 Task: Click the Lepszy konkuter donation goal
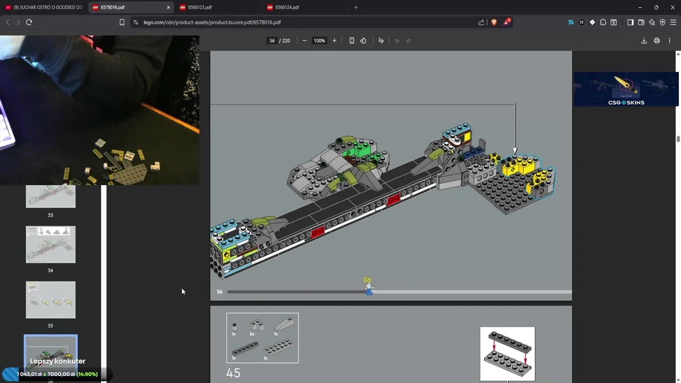click(57, 368)
